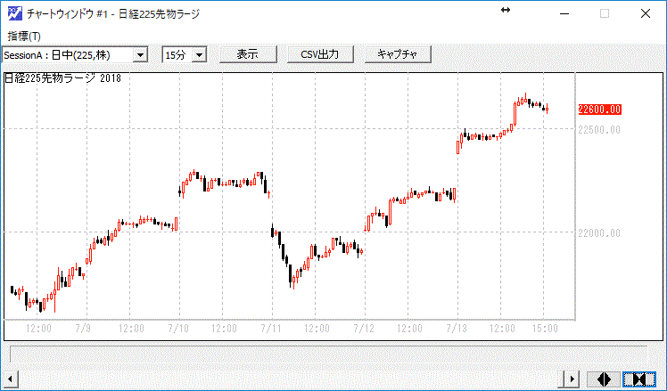Click the キャプチャ button
Viewport: 667px width, 391px height.
point(398,54)
